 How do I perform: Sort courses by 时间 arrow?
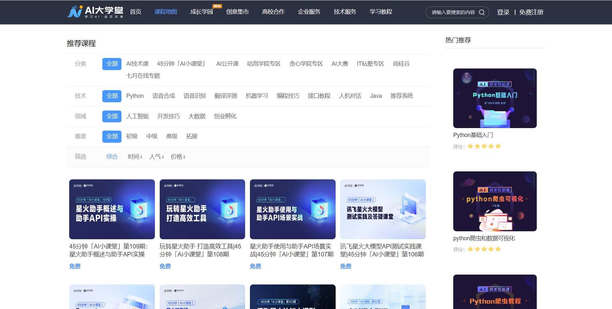tap(141, 157)
